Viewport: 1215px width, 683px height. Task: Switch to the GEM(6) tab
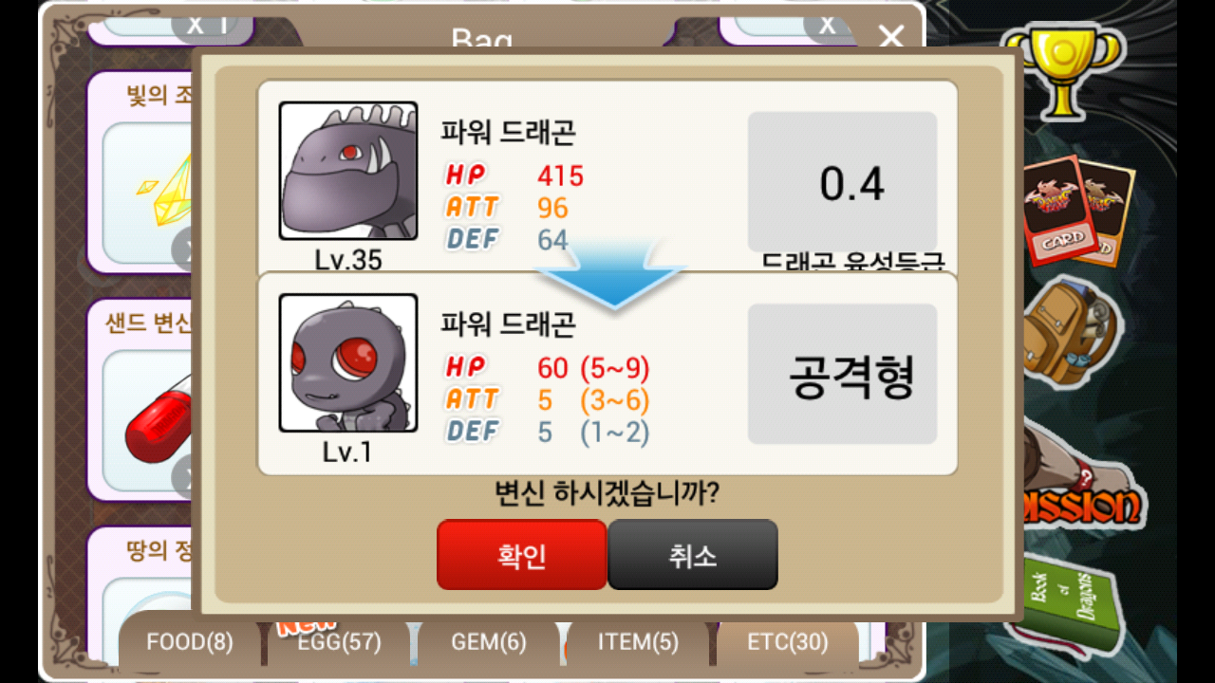pos(489,642)
